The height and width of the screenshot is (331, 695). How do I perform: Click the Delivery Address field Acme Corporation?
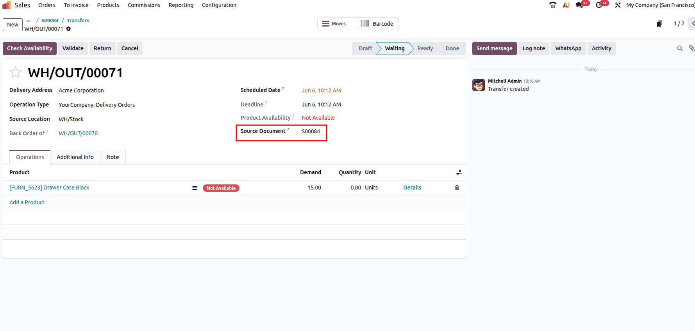click(x=81, y=90)
